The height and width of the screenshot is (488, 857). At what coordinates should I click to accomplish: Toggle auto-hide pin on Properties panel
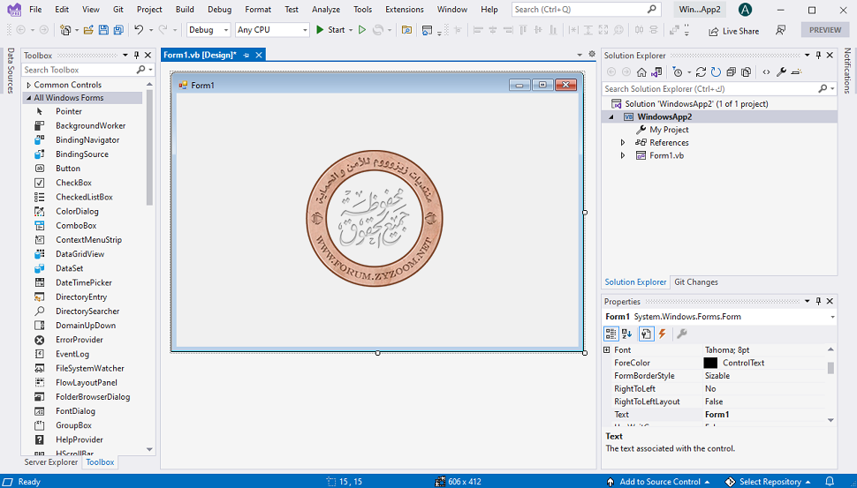[x=818, y=301]
